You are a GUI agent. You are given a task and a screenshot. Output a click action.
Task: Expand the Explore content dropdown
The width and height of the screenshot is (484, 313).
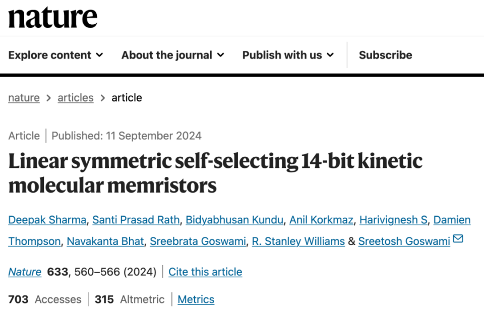coord(55,55)
